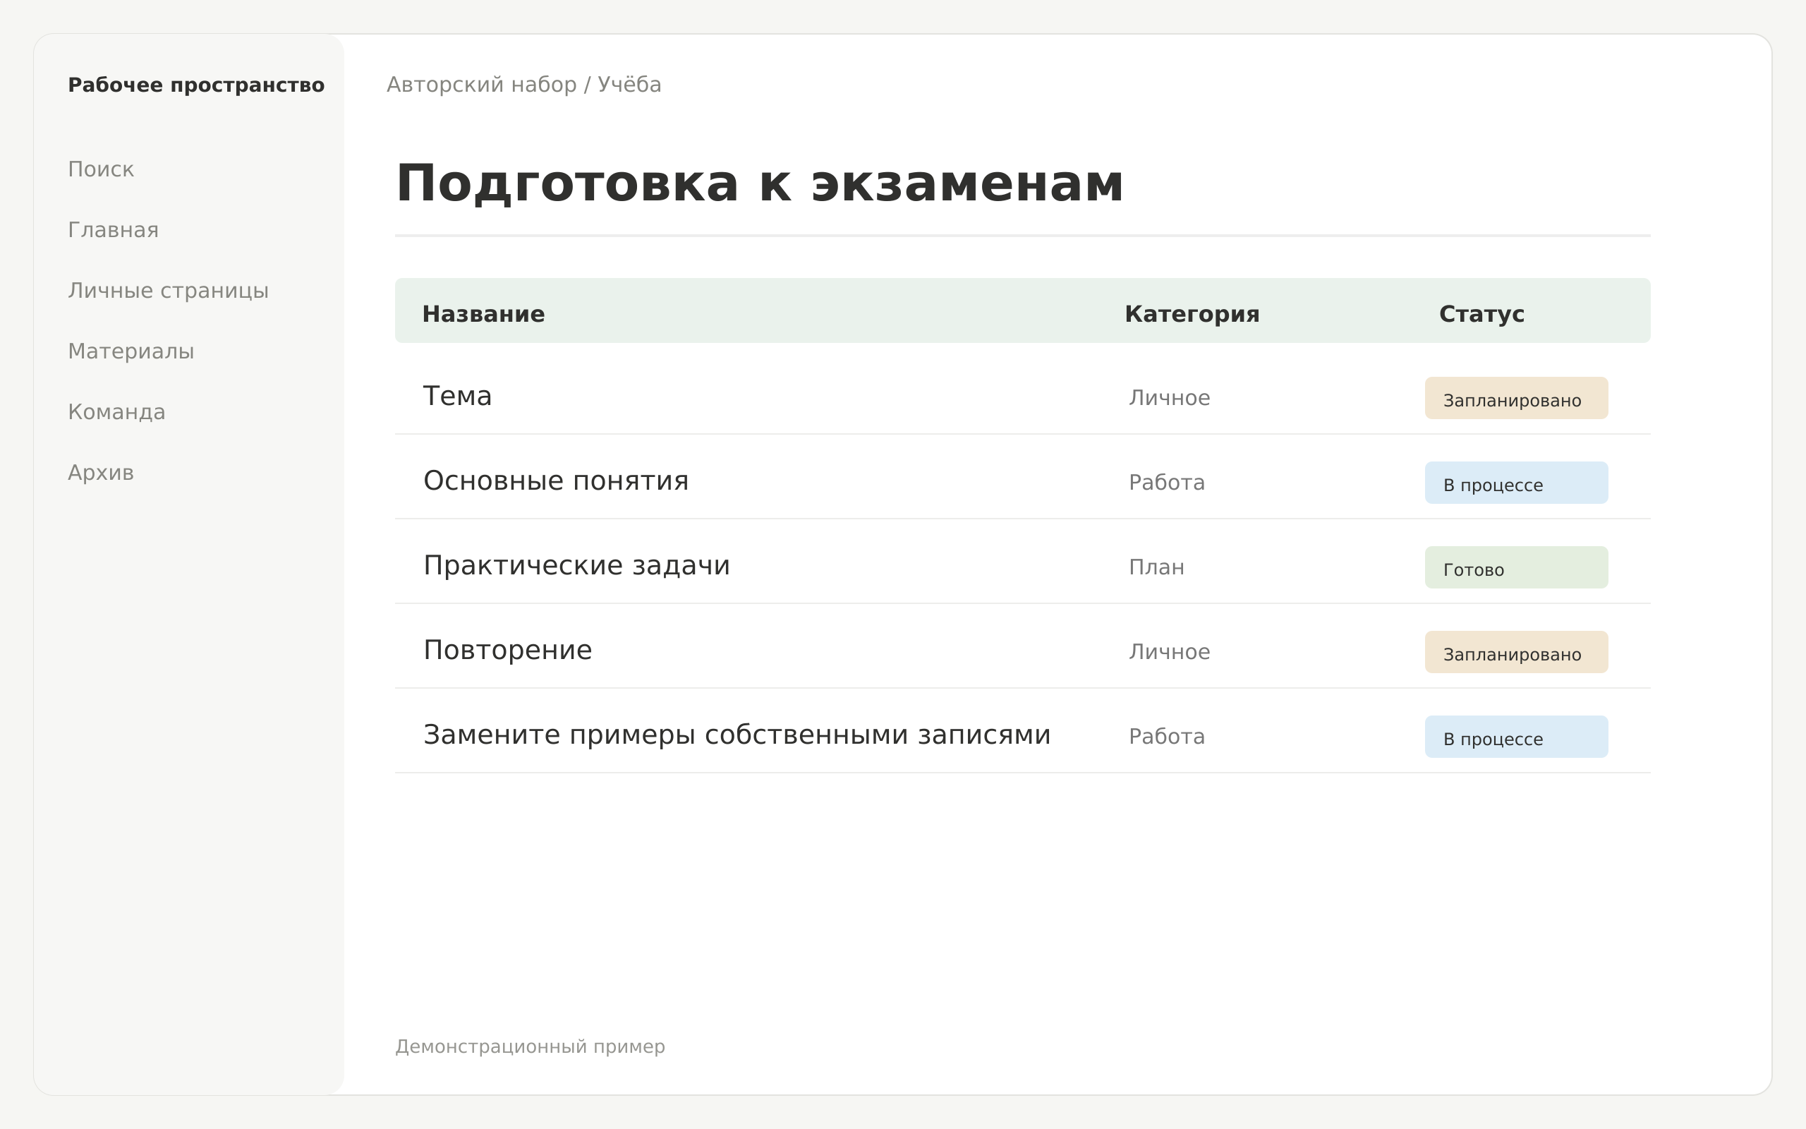Click the Рабочее пространство workspace title
Viewport: 1806px width, 1129px height.
point(196,85)
